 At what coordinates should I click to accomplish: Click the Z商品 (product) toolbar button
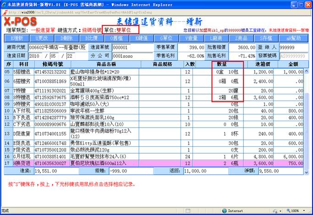click(x=241, y=38)
